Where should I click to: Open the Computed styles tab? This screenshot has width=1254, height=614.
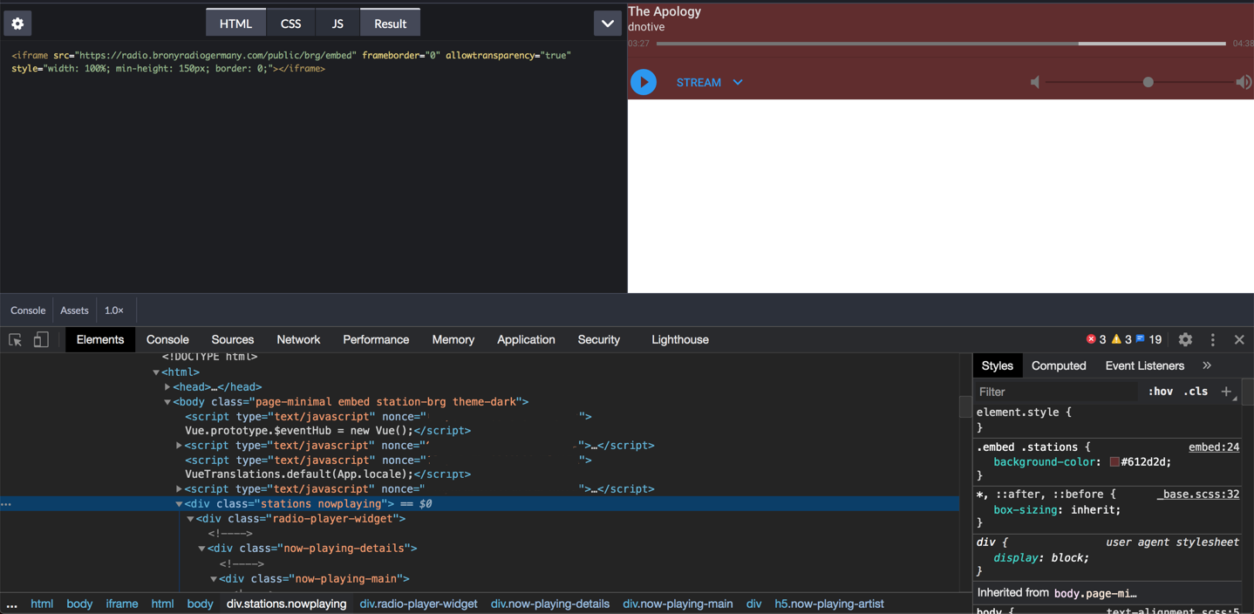pyautogui.click(x=1059, y=365)
